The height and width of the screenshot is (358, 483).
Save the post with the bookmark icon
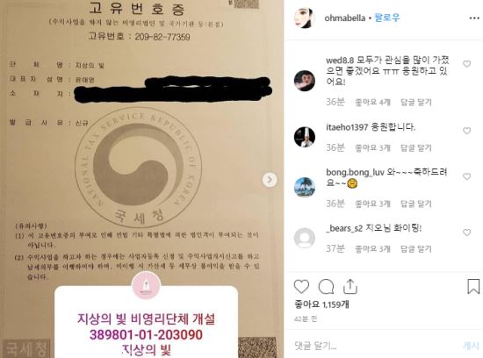[x=473, y=286]
